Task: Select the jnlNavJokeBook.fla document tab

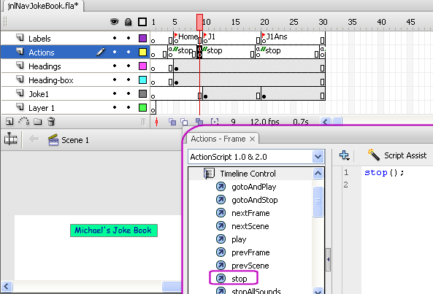Action: (43, 6)
